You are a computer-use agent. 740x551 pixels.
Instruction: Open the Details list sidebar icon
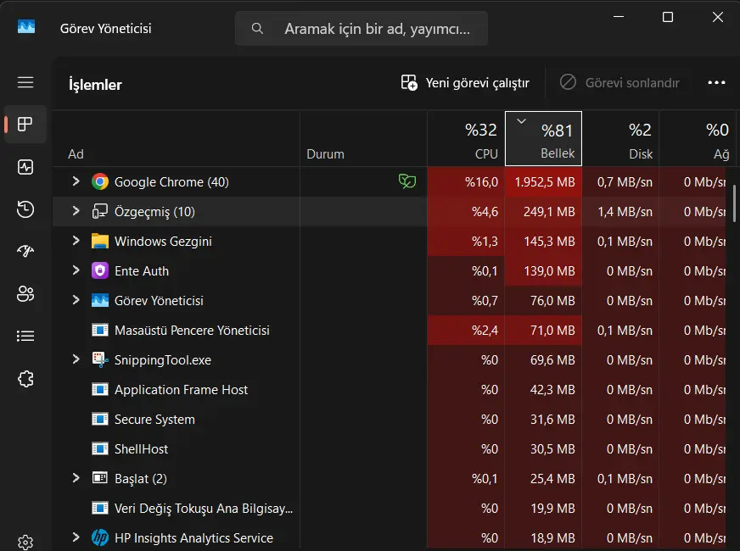tap(25, 336)
